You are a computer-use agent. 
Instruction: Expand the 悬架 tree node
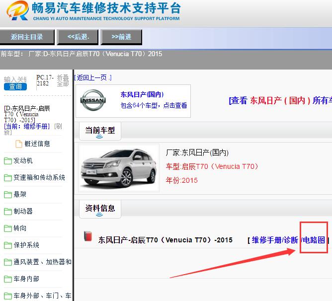click(20, 194)
